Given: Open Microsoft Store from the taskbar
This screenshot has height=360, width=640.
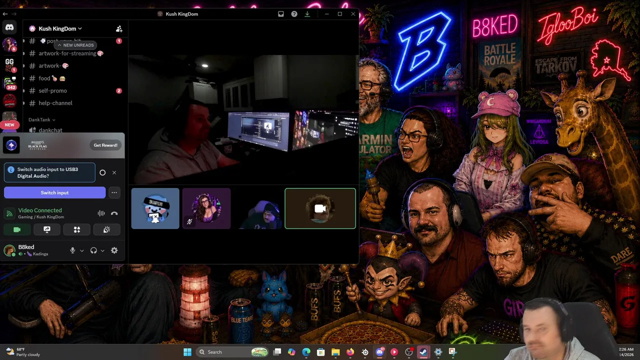Looking at the screenshot, I should tap(321, 352).
